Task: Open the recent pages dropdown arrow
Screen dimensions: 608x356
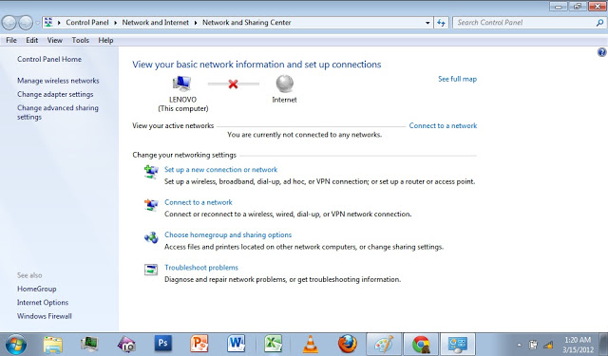Action: (x=37, y=23)
